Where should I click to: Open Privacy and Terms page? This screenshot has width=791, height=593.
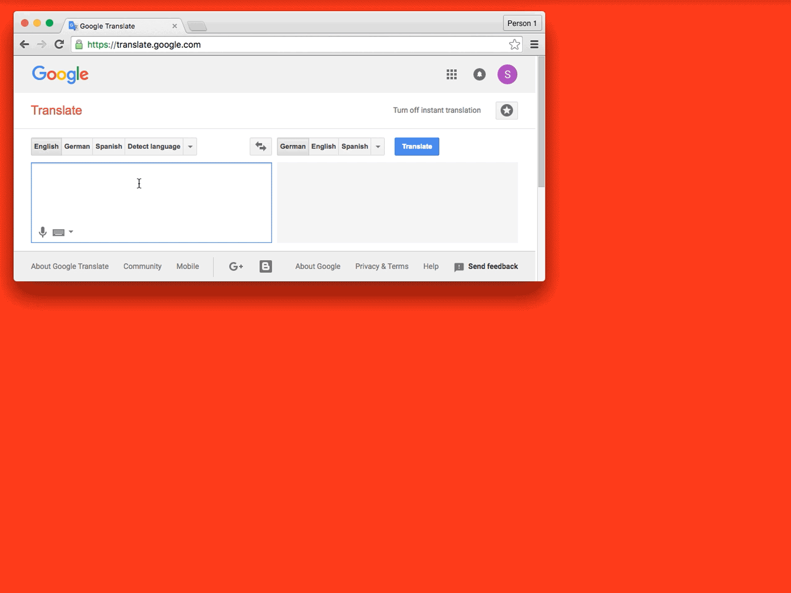tap(380, 266)
